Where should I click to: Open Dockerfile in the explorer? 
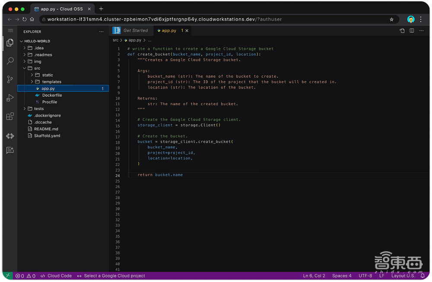coord(52,95)
